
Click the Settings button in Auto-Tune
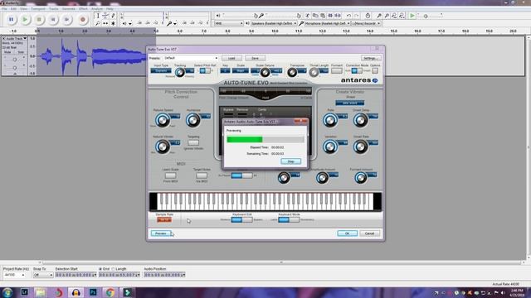371,58
